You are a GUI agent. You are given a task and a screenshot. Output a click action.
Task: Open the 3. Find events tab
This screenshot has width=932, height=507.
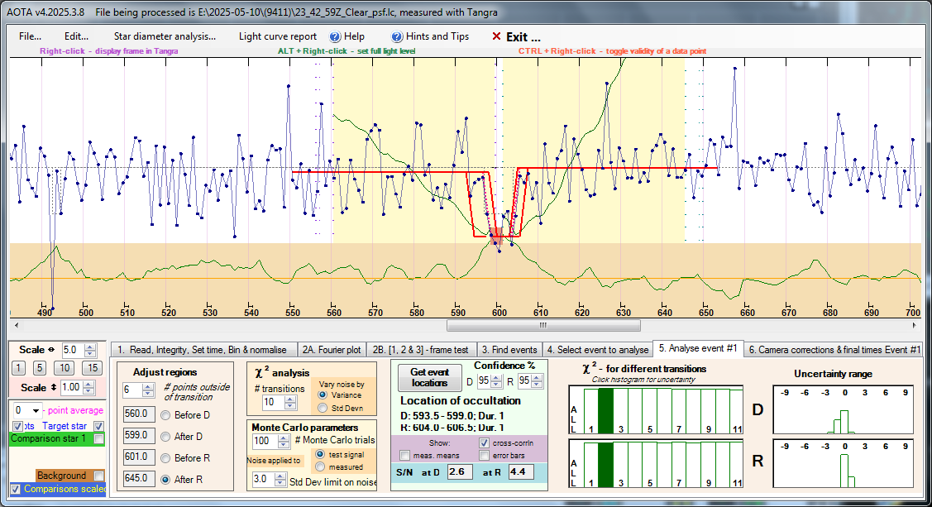point(509,350)
